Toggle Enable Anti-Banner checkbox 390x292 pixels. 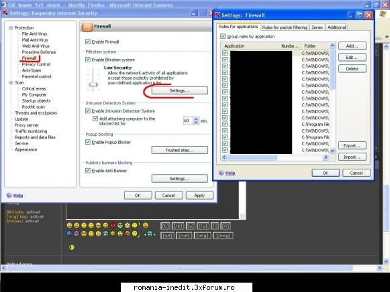pyautogui.click(x=88, y=170)
